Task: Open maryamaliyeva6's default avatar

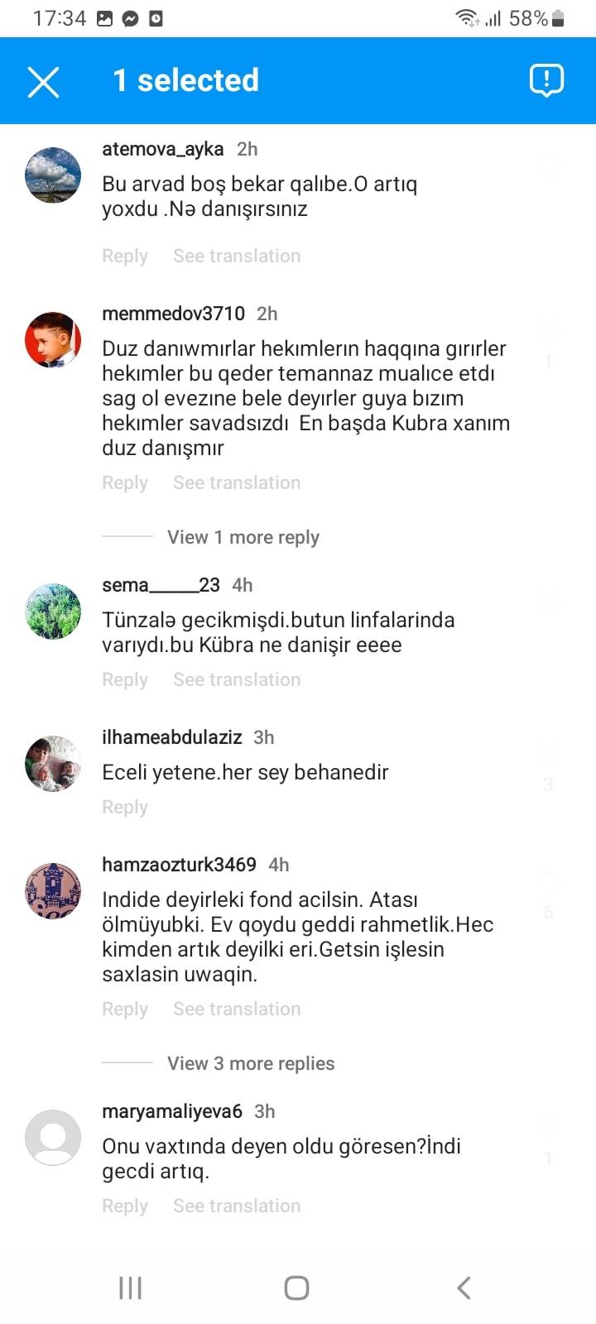Action: coord(53,1138)
